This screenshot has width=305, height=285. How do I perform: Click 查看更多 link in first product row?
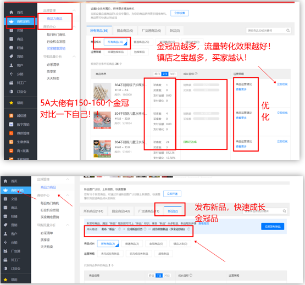click(241, 89)
